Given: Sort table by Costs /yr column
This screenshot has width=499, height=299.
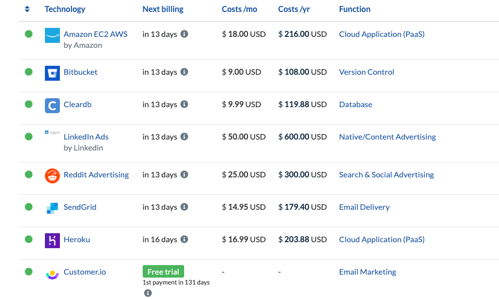Looking at the screenshot, I should point(294,9).
